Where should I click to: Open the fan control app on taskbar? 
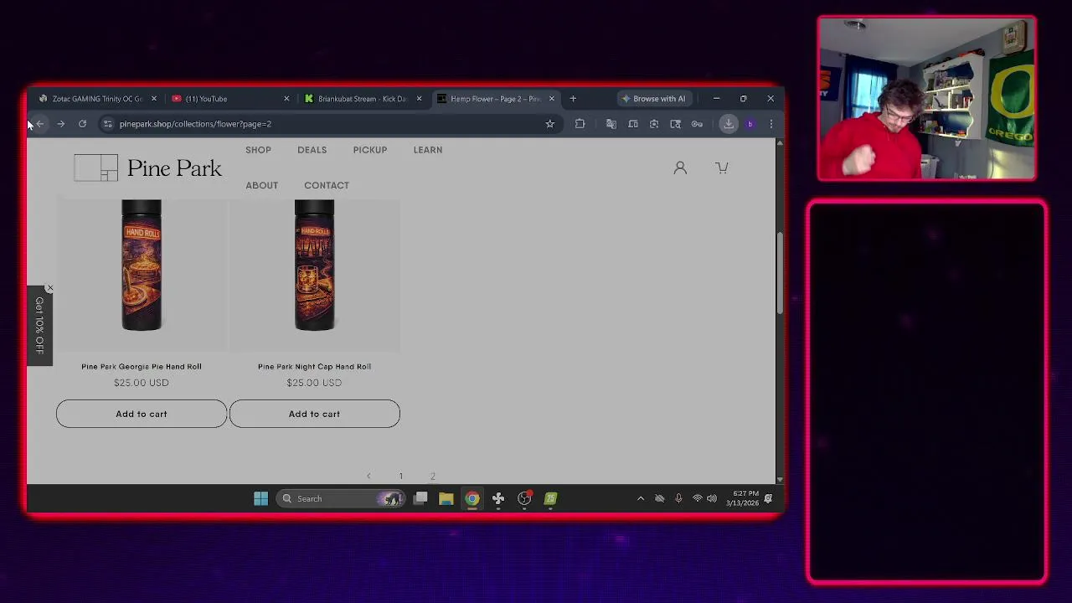click(498, 498)
